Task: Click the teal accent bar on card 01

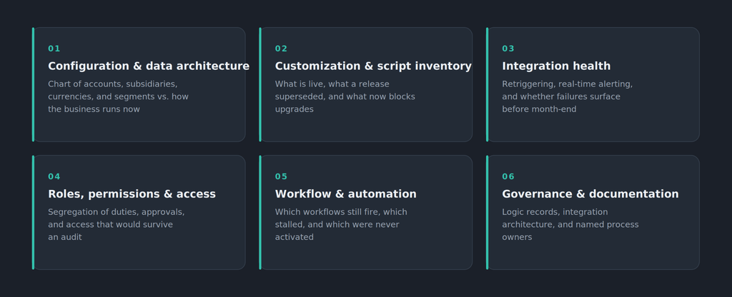Action: coord(33,84)
